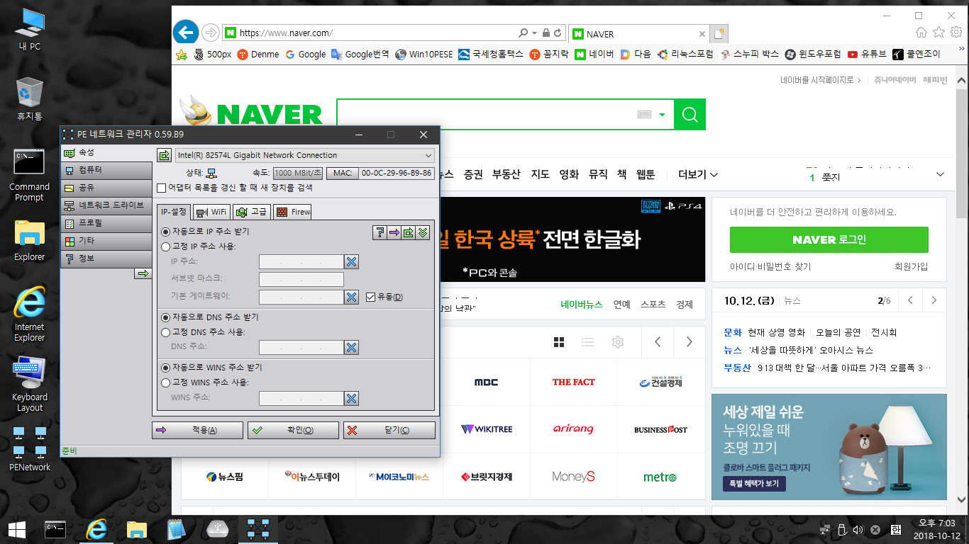This screenshot has height=544, width=969.
Task: Click browser refresh icon in address bar
Action: point(558,33)
